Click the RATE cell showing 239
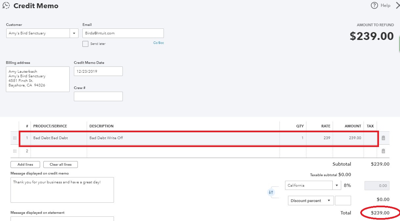Viewport: 400px width, 221px height. 320,138
